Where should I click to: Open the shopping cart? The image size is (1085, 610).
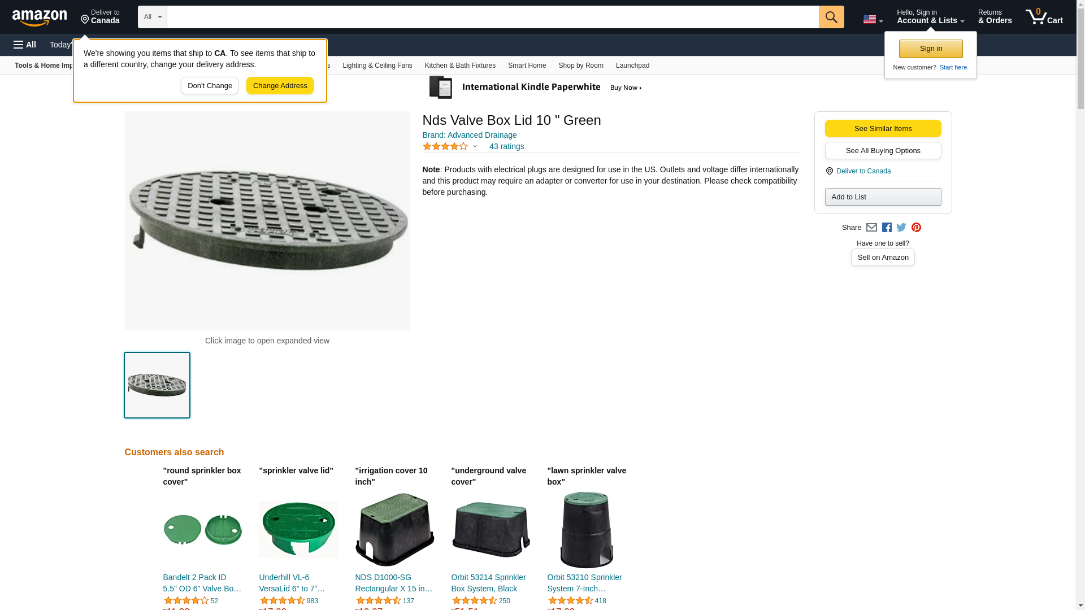click(1044, 17)
